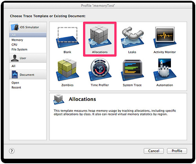The width and height of the screenshot is (196, 164).
Task: Select the Blank trace template icon
Action: (67, 38)
